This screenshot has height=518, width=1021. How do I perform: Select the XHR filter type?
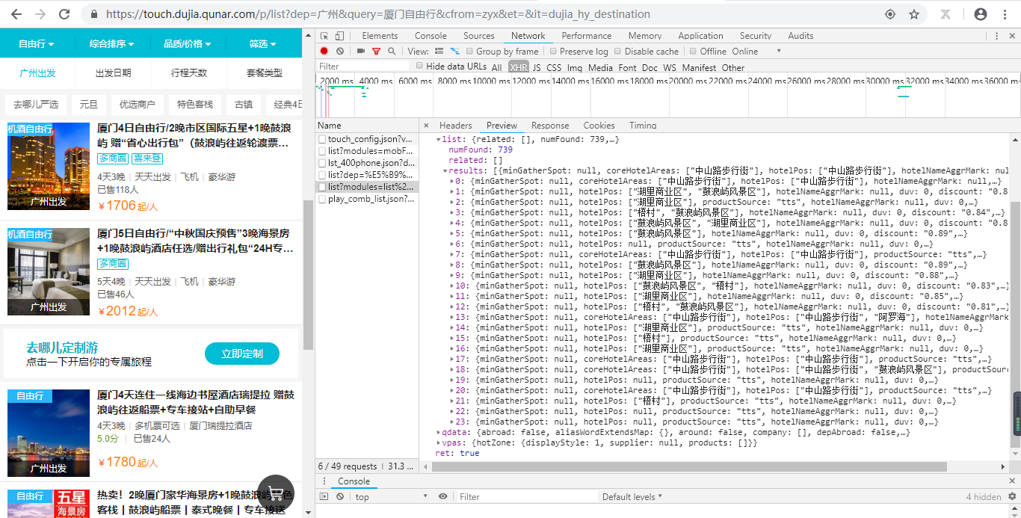[518, 67]
